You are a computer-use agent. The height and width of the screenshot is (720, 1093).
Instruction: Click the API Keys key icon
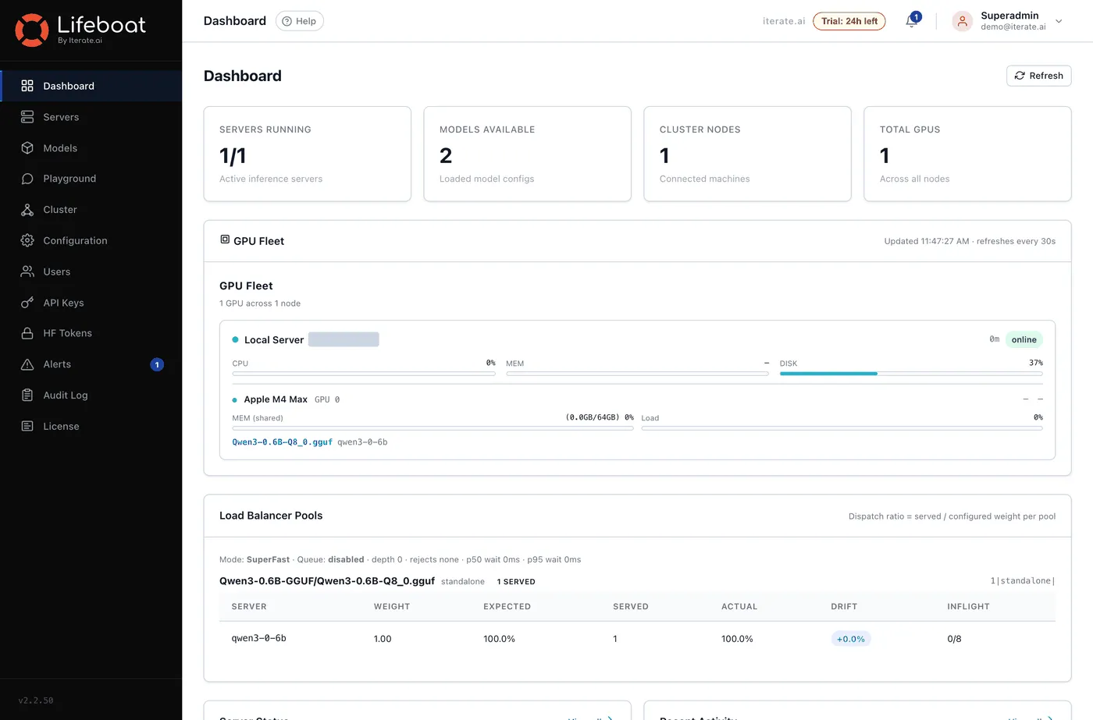coord(27,303)
